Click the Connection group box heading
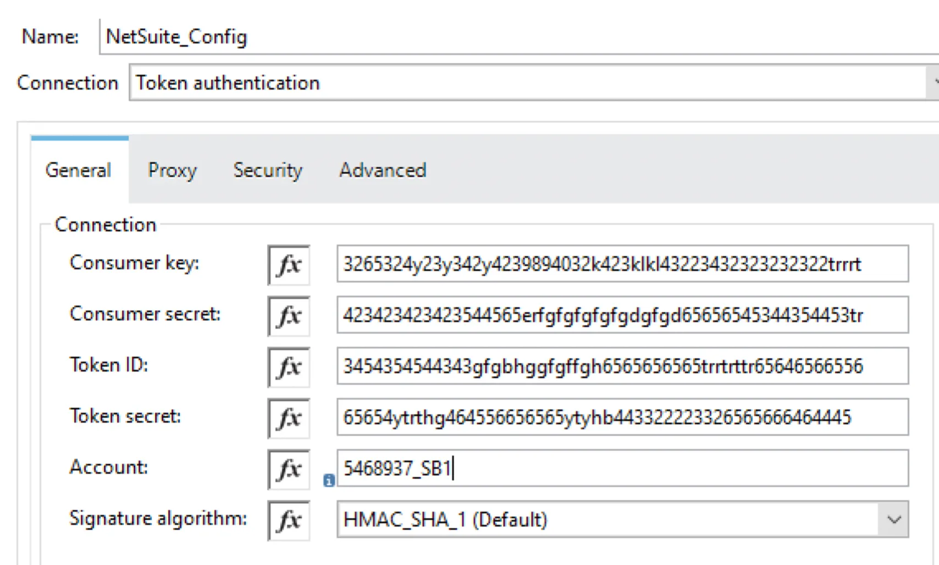Viewport: 939px width, 565px height. pyautogui.click(x=106, y=225)
